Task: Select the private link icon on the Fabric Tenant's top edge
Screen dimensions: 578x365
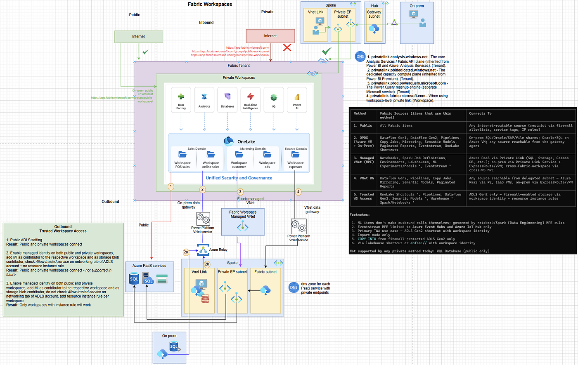Action: coord(323,61)
